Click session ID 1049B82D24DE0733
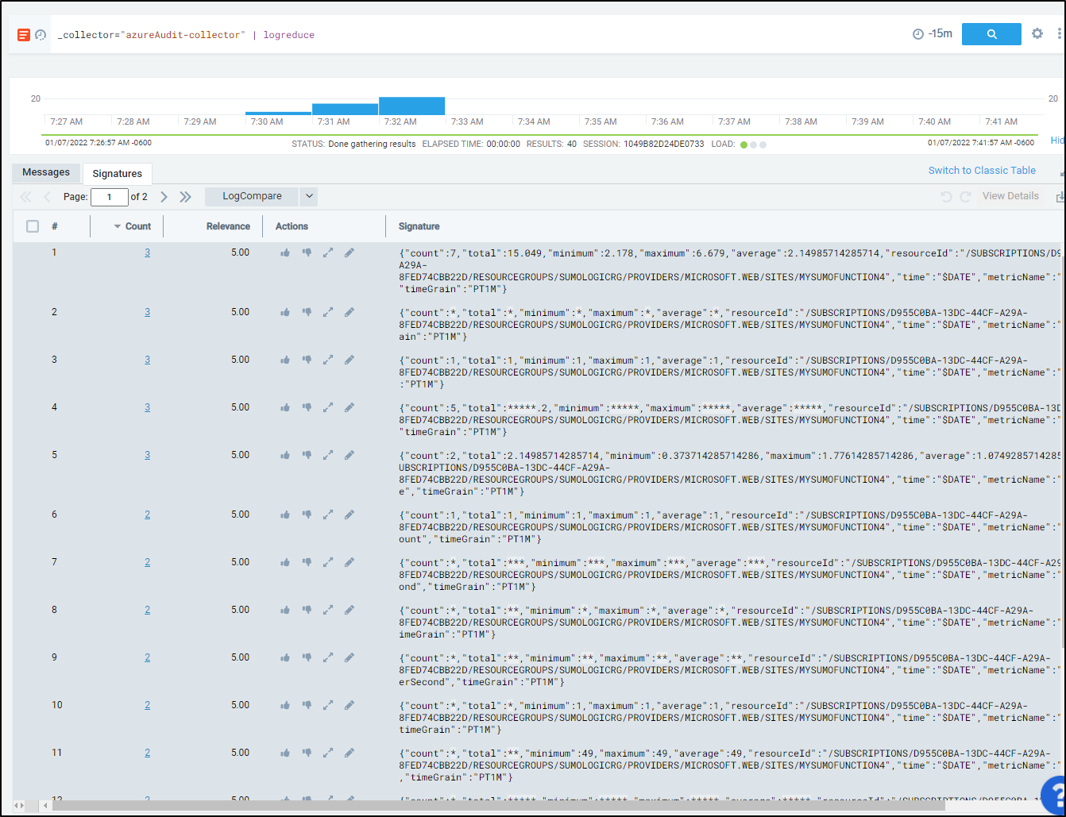Image resolution: width=1066 pixels, height=817 pixels. click(x=663, y=144)
